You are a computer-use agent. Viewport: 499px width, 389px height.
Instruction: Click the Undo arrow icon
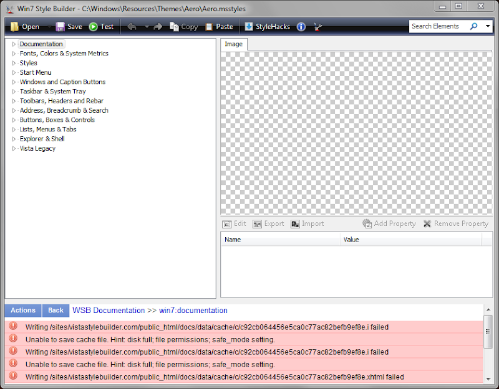click(x=132, y=27)
